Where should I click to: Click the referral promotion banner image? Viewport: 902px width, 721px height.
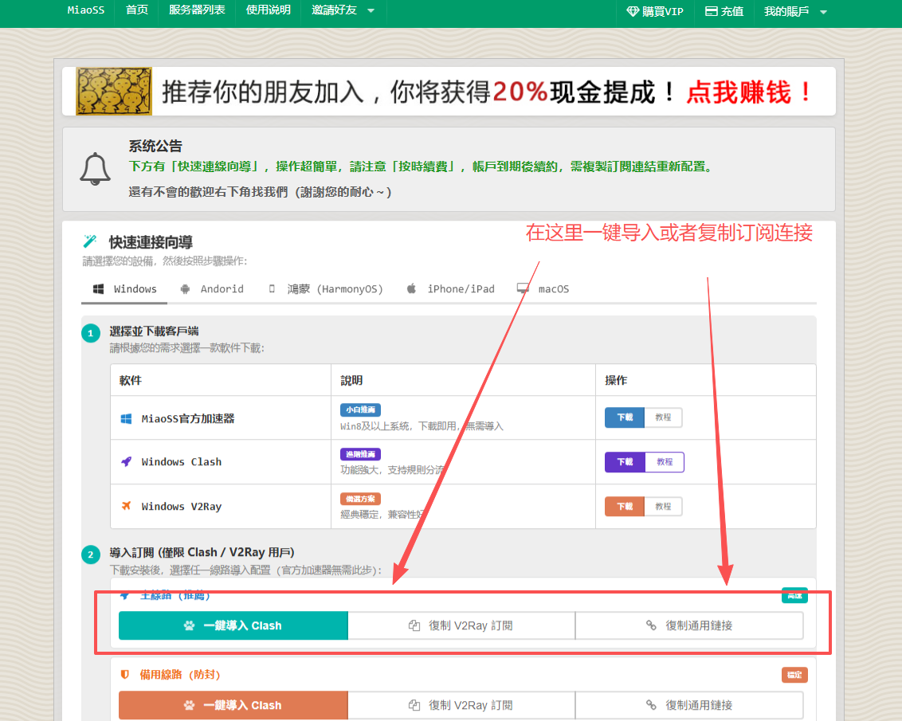449,92
